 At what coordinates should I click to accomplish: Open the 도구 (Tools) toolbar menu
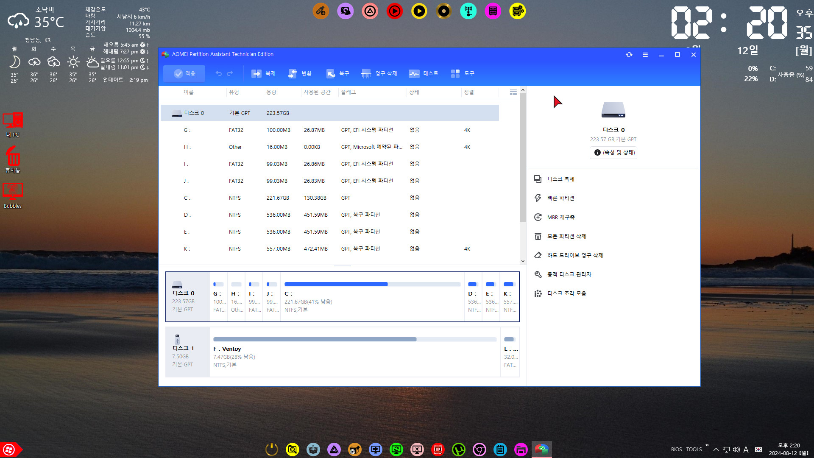[x=463, y=73]
